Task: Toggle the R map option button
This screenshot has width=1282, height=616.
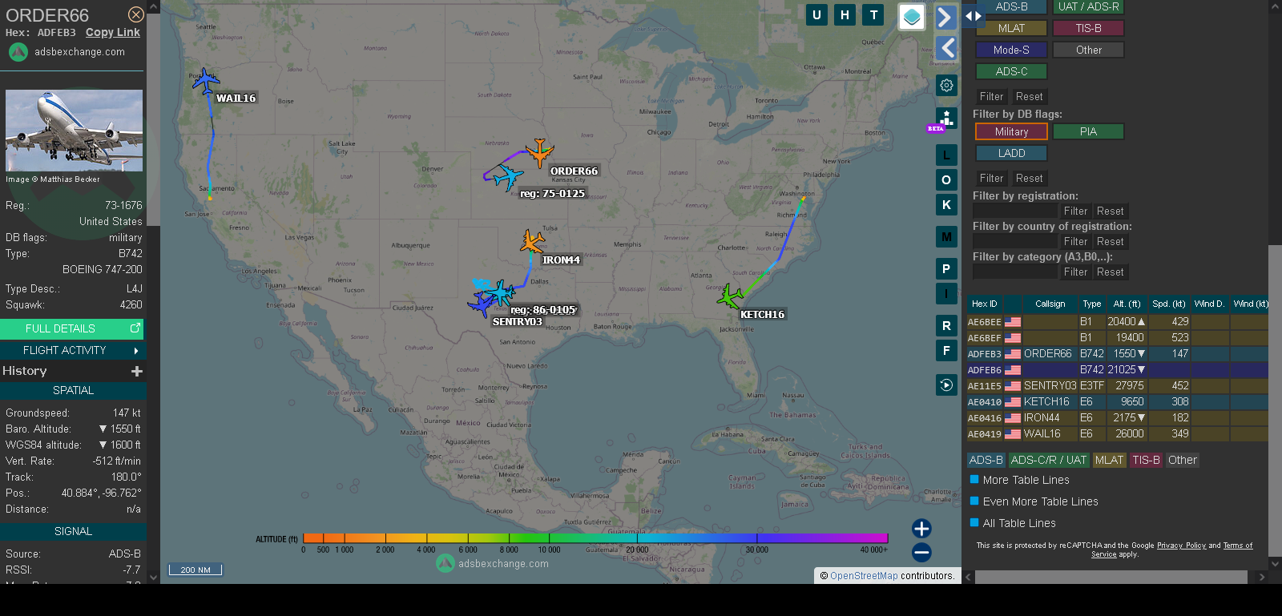Action: [946, 326]
